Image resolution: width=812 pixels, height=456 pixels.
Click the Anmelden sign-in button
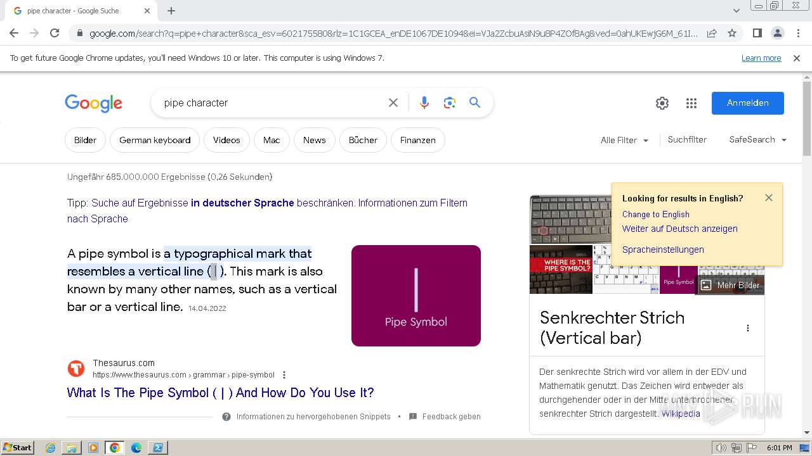[x=748, y=103]
